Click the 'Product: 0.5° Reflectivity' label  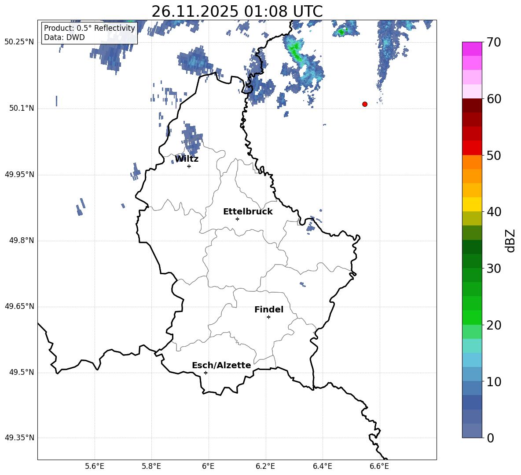tap(89, 28)
